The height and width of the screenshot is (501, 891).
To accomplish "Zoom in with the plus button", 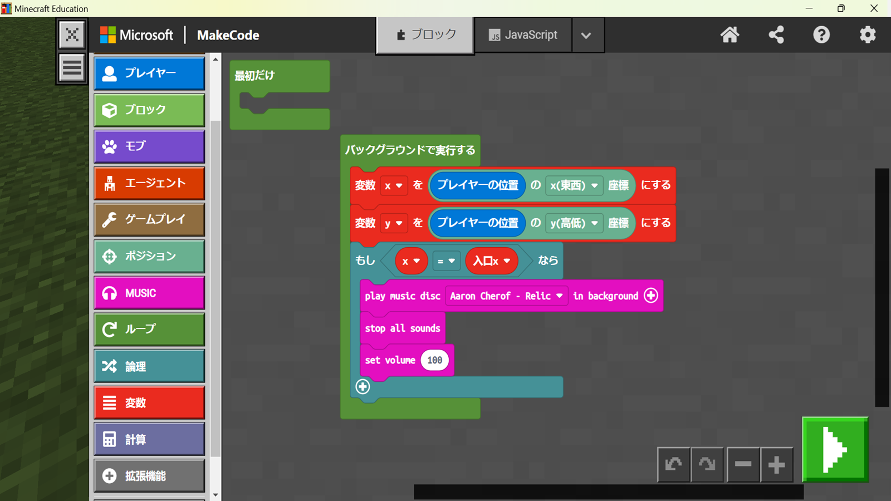I will point(776,464).
